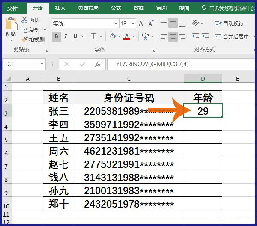Switch to the 数据 Data tab
The width and height of the screenshot is (257, 226).
[x=139, y=8]
